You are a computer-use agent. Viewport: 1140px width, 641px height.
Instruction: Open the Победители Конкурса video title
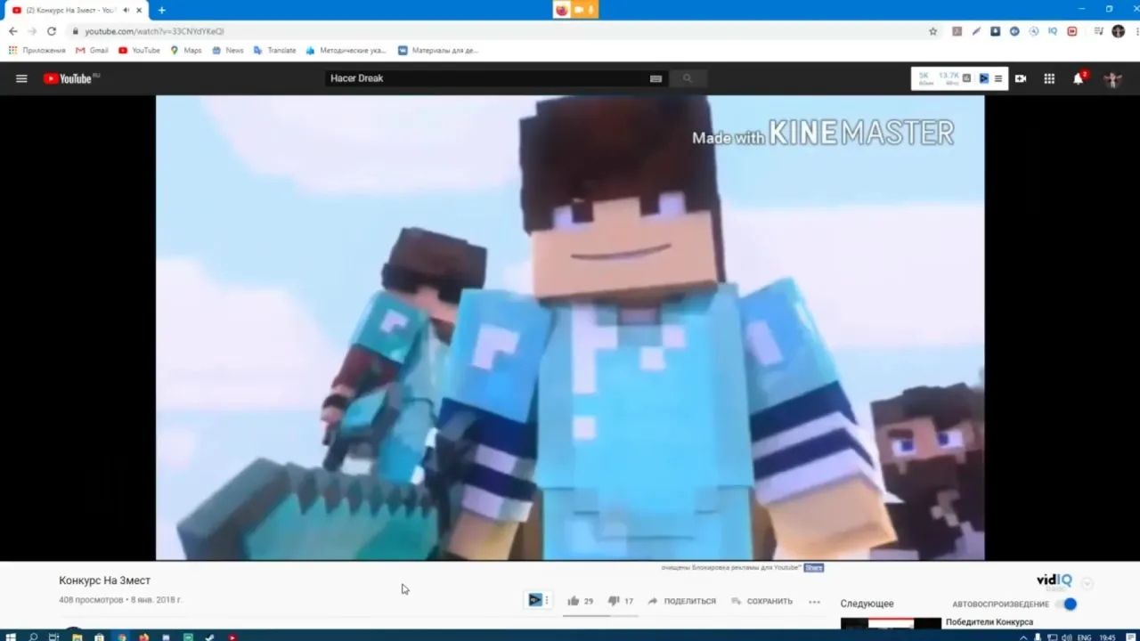pyautogui.click(x=989, y=622)
